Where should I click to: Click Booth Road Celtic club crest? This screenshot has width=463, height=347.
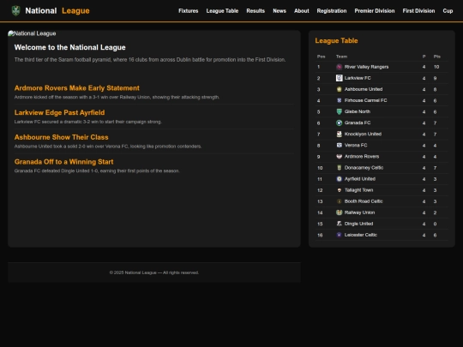pyautogui.click(x=339, y=201)
